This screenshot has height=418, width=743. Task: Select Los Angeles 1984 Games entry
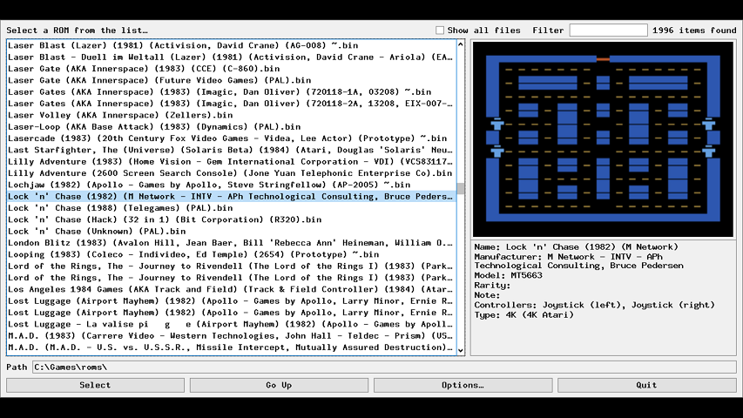point(231,289)
